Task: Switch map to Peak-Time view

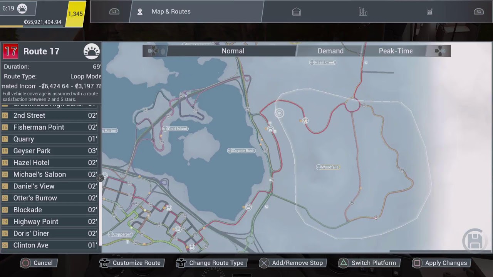Action: (396, 51)
